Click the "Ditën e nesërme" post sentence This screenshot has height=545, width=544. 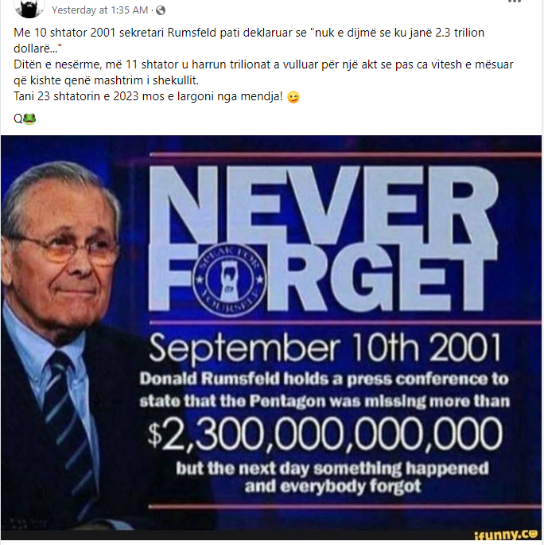263,72
